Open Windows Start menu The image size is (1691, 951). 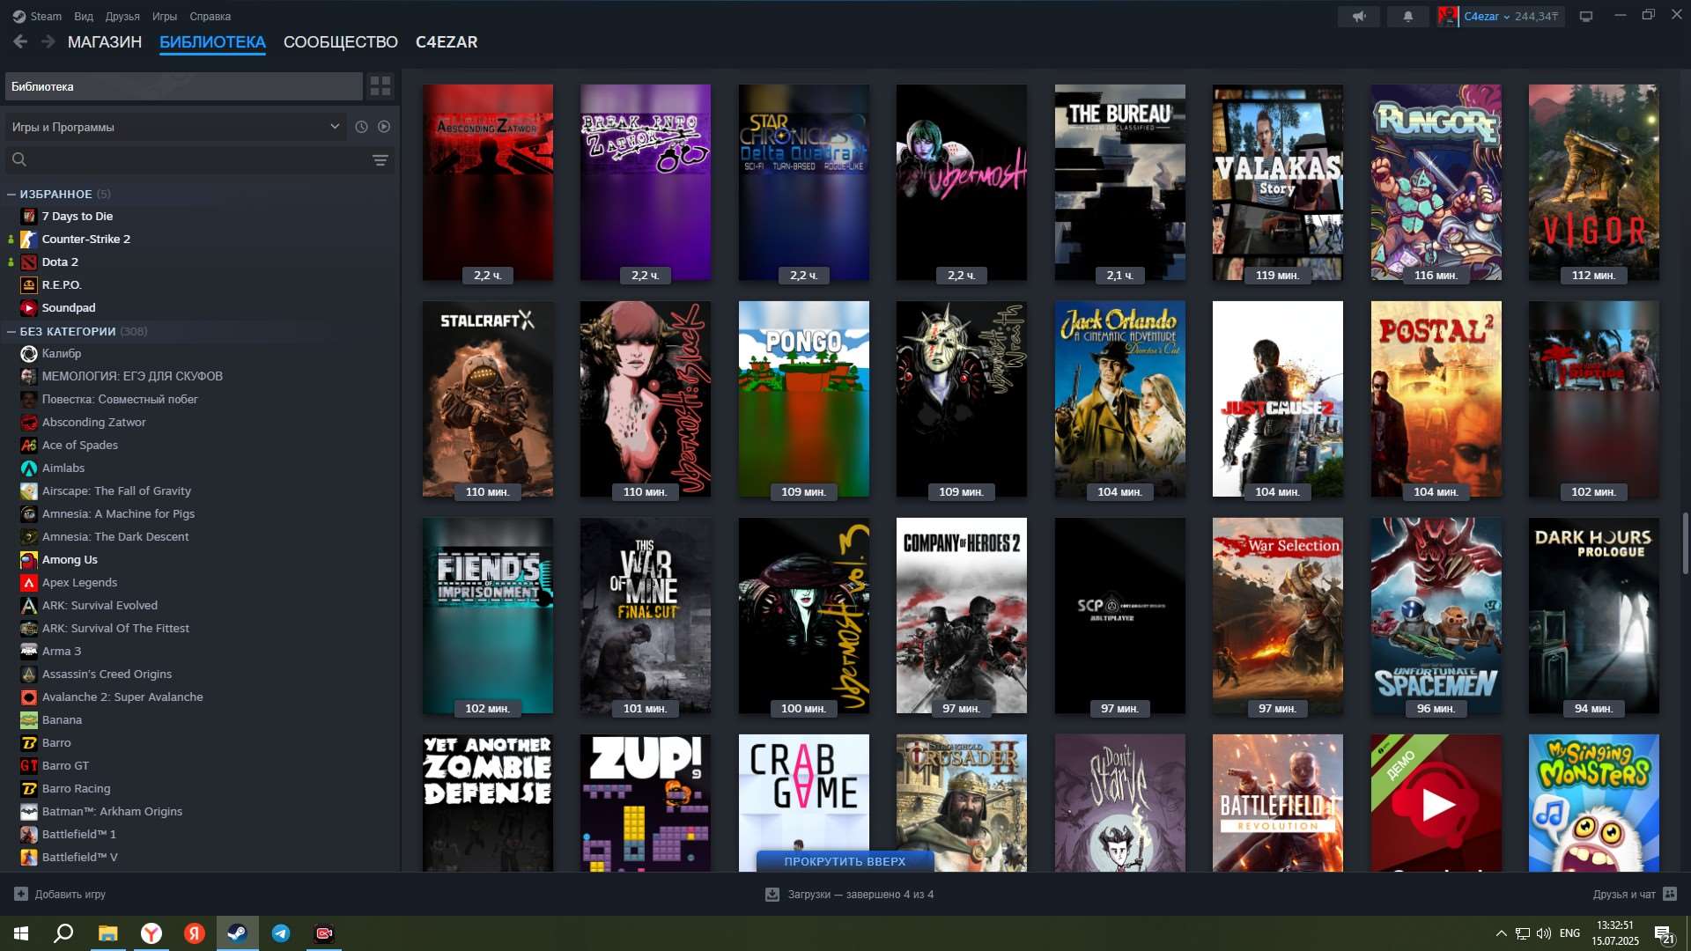pyautogui.click(x=21, y=933)
